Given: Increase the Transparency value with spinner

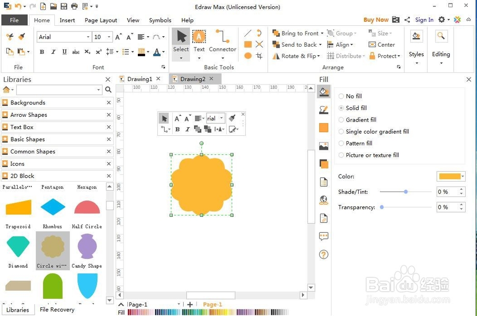Looking at the screenshot, I should [x=461, y=205].
